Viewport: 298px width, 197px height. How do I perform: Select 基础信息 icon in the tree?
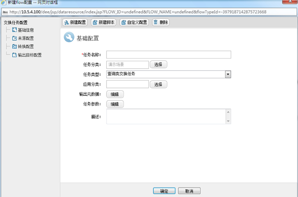coord(15,30)
